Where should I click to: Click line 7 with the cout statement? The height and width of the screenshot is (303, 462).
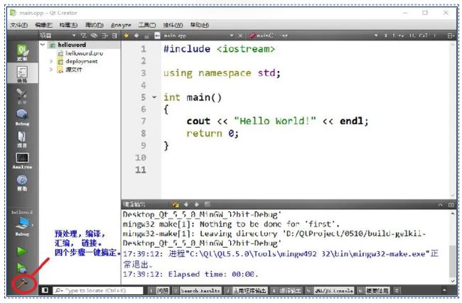(277, 121)
